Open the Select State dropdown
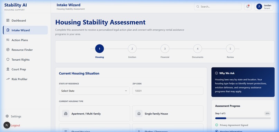This screenshot has height=132, width=279. (x=94, y=91)
